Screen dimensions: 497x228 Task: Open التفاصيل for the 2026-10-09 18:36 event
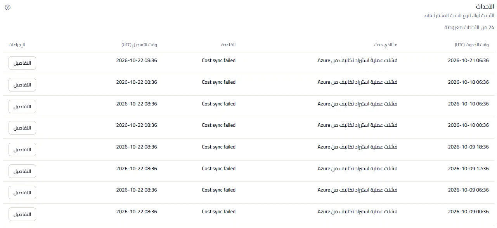coord(22,150)
